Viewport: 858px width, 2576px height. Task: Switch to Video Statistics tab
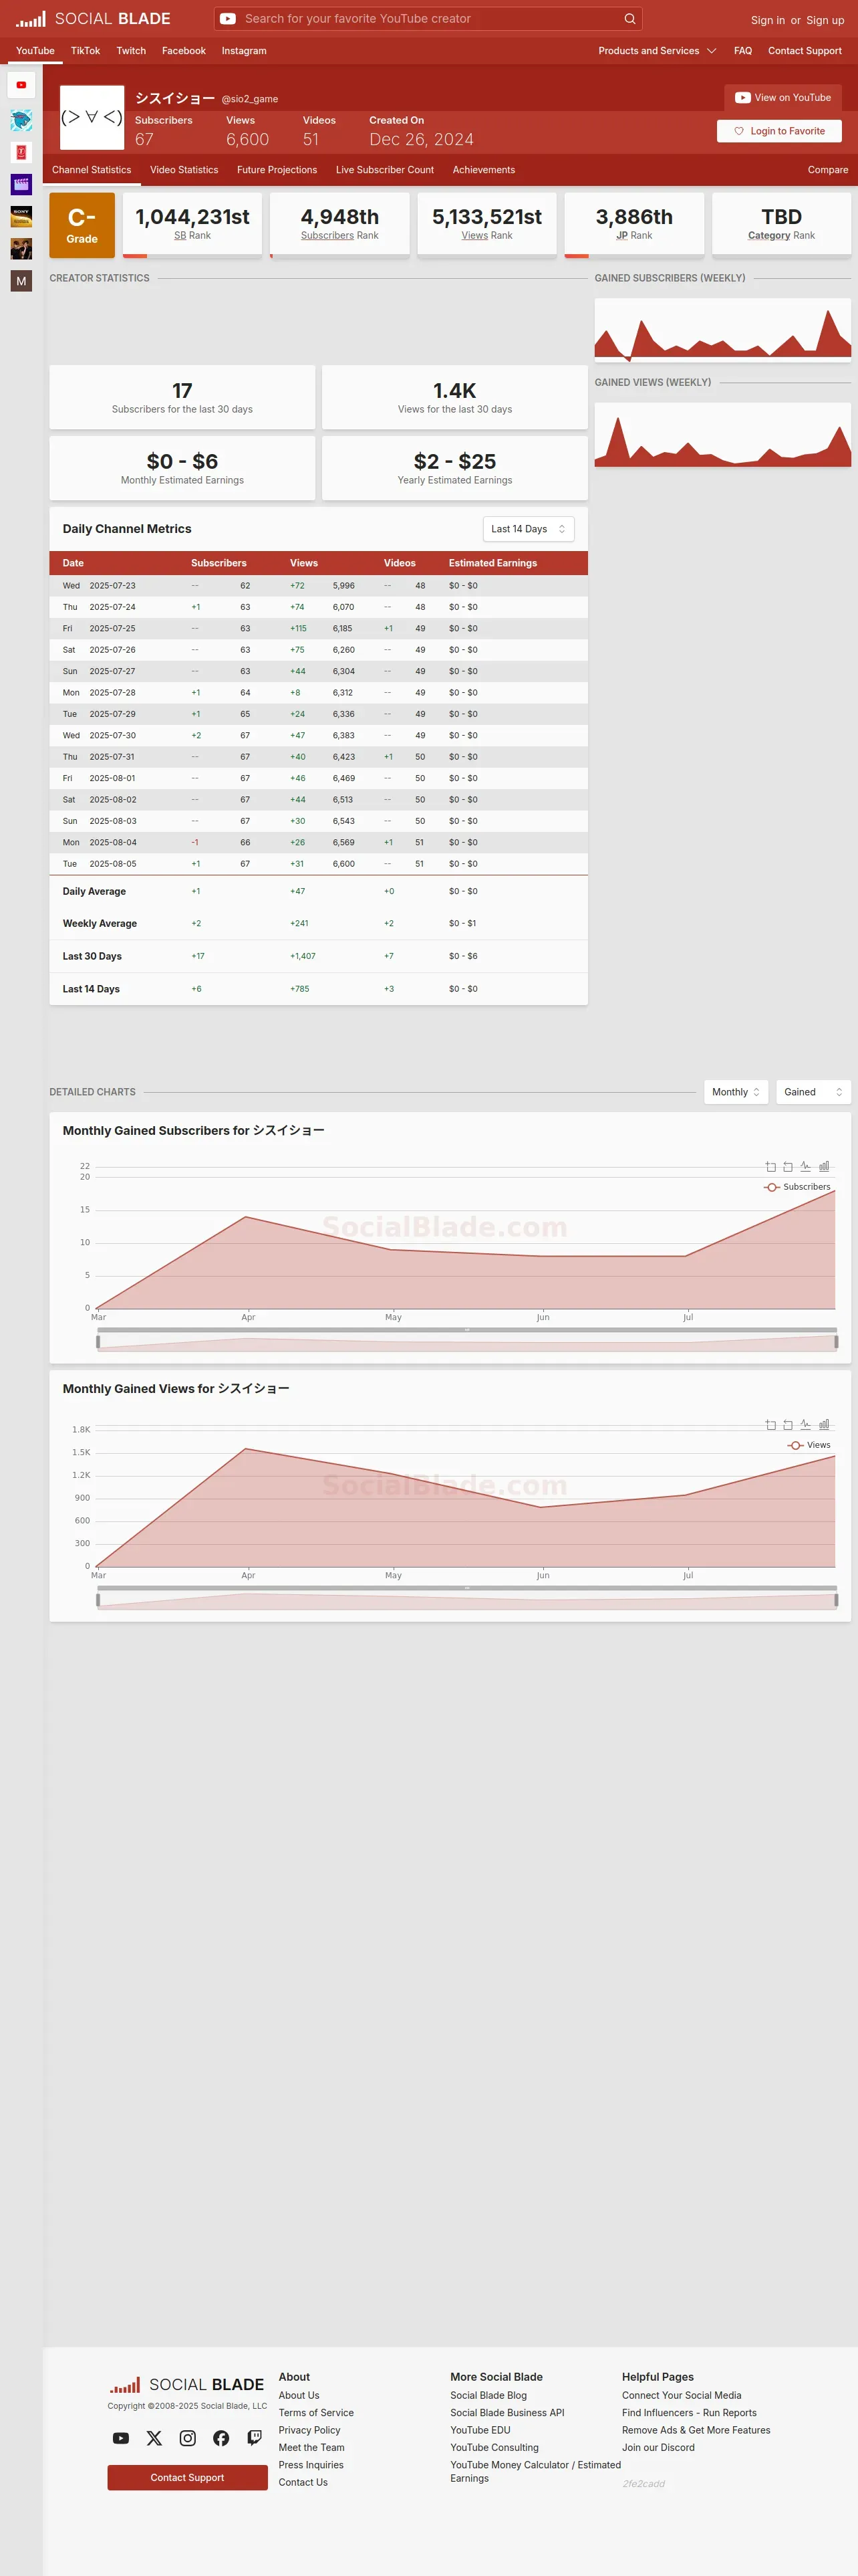[x=184, y=170]
